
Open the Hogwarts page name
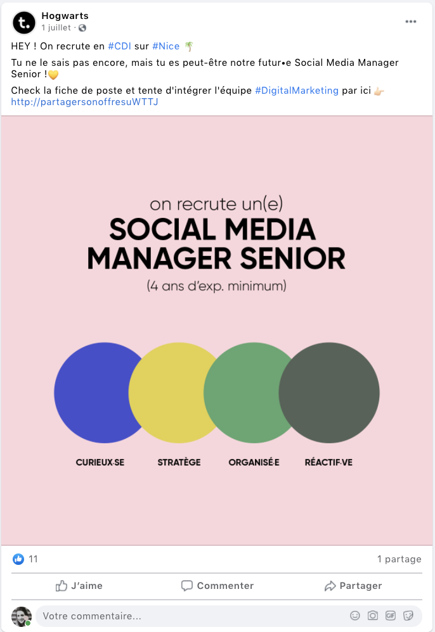[65, 16]
